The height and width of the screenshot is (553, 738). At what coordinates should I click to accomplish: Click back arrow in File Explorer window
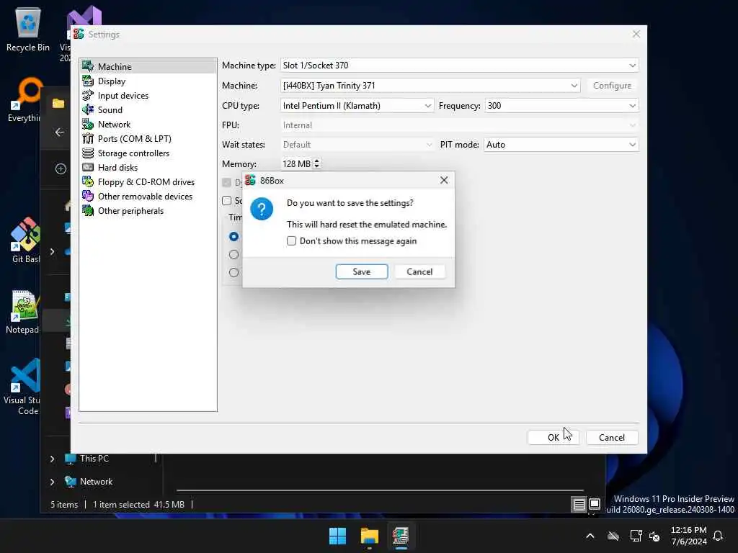[x=60, y=132]
